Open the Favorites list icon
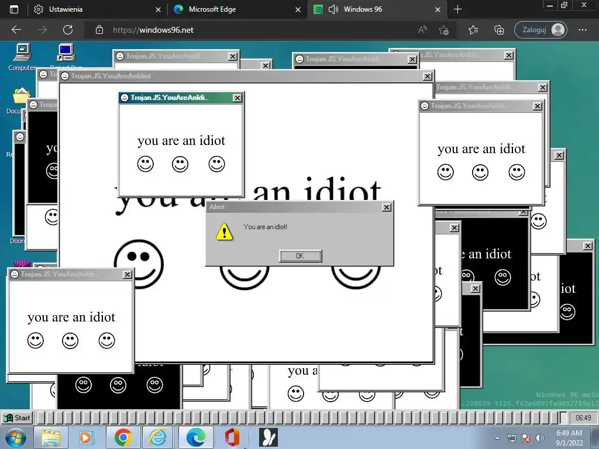The width and height of the screenshot is (599, 449). [473, 30]
